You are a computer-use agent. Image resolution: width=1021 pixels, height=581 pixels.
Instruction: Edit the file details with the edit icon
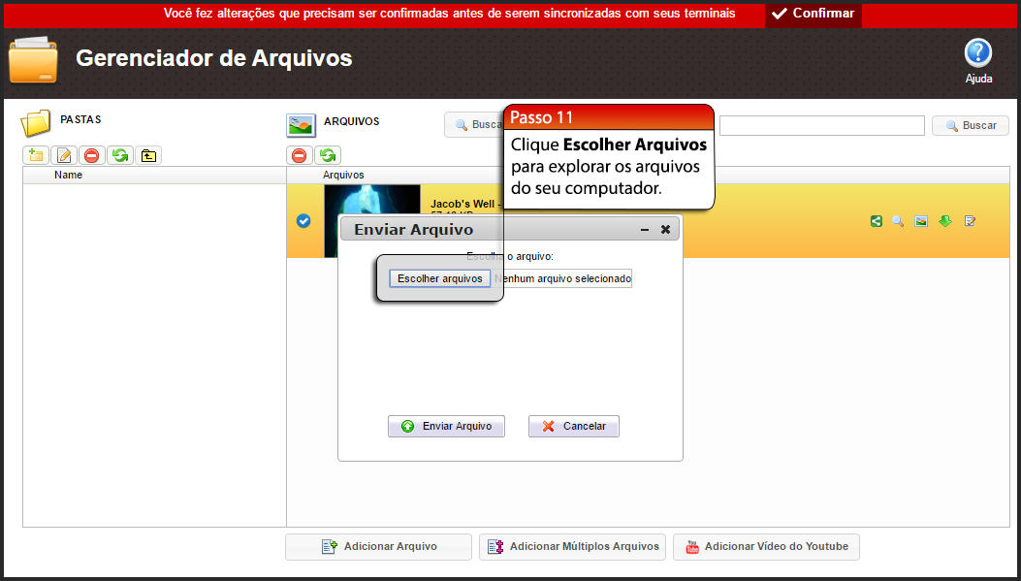pos(969,221)
